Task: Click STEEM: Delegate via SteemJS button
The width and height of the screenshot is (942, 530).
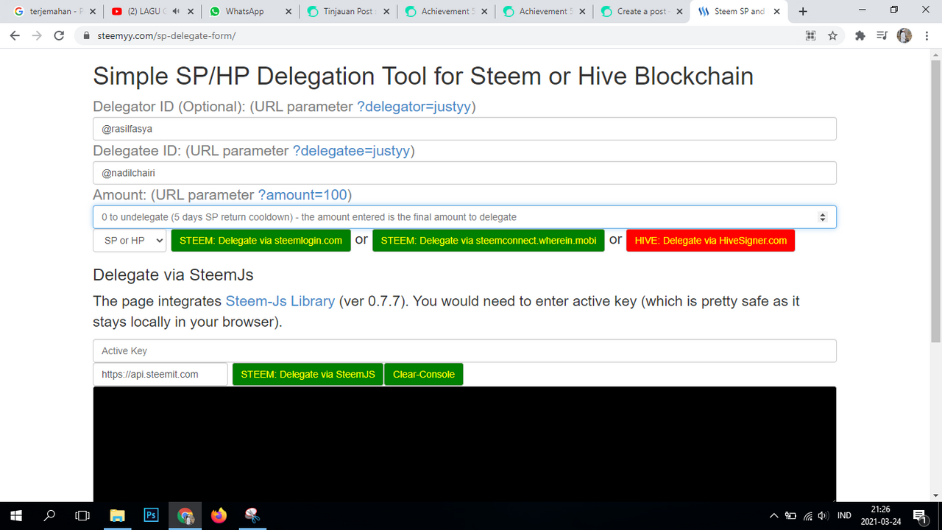Action: coord(308,374)
